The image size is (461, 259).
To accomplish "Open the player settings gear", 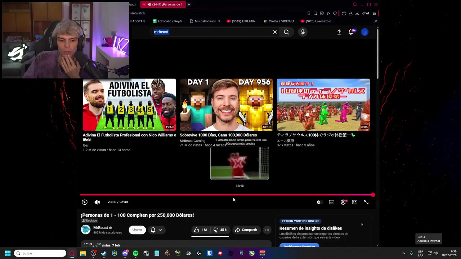I will point(343,202).
